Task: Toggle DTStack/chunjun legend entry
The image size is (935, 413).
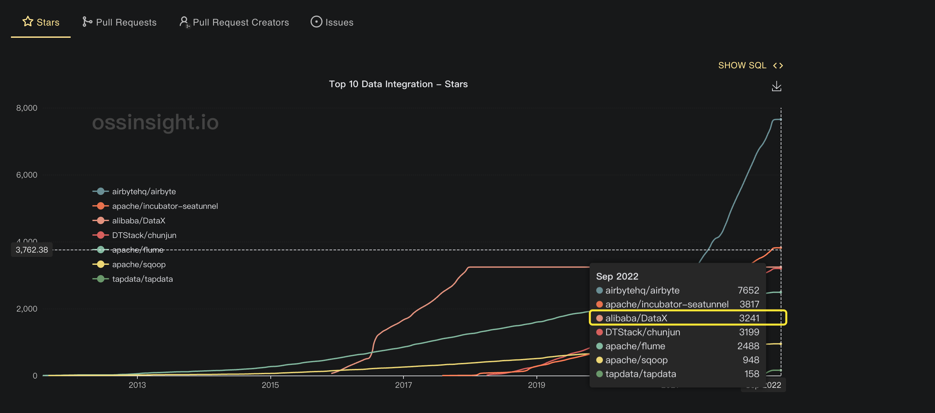Action: pyautogui.click(x=144, y=235)
